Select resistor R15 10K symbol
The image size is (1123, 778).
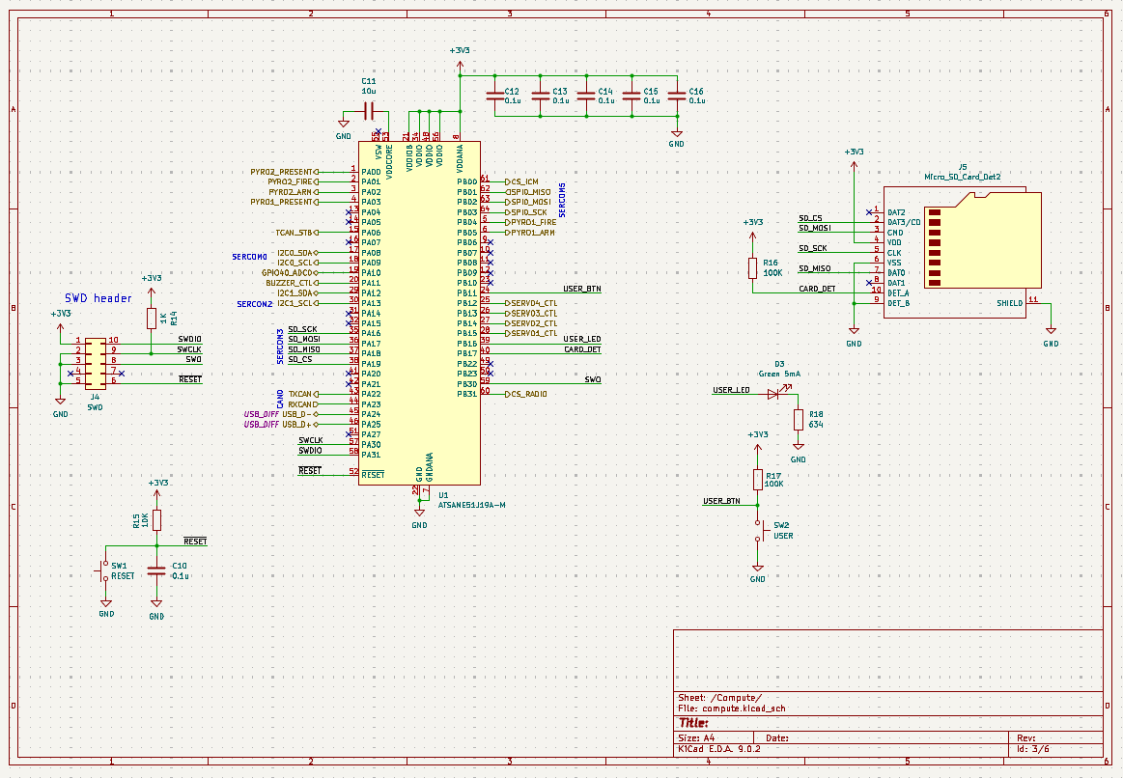pos(156,520)
